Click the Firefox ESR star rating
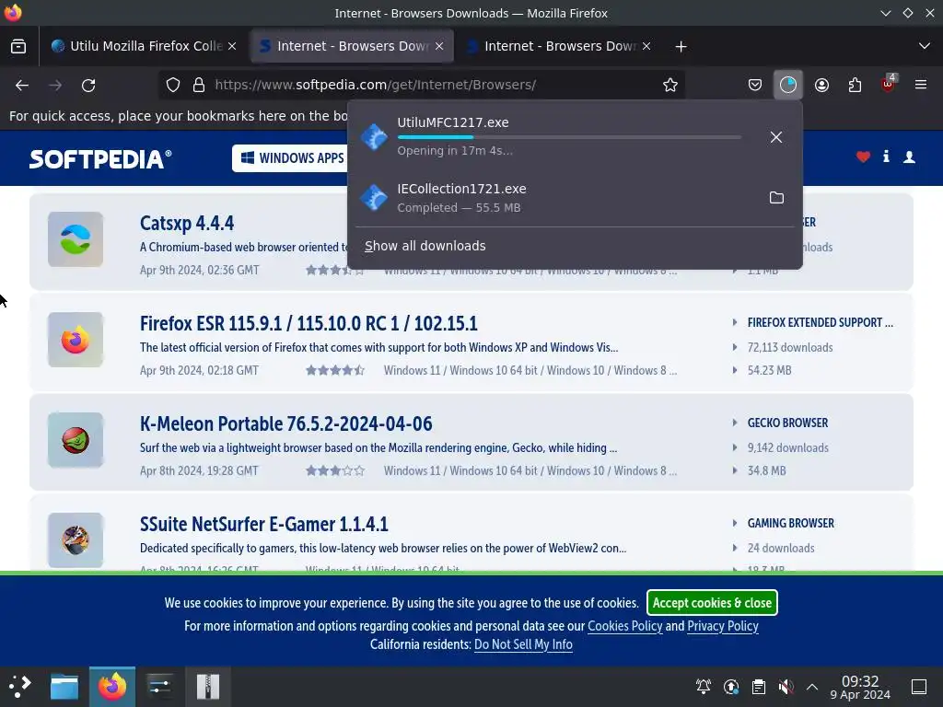Screen dimensions: 943x707 pos(335,370)
